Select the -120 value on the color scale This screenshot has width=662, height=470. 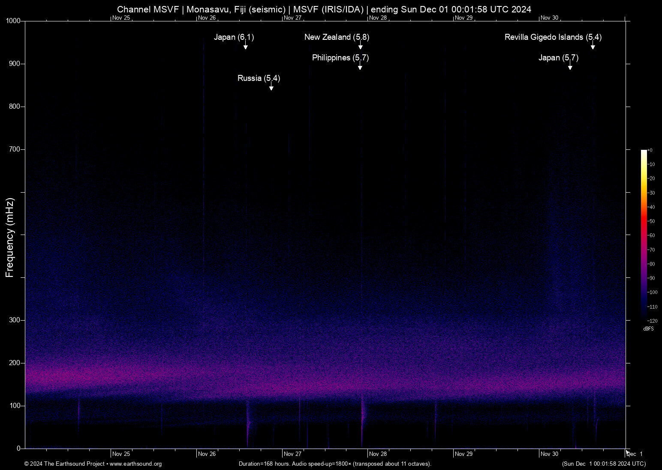pyautogui.click(x=652, y=321)
